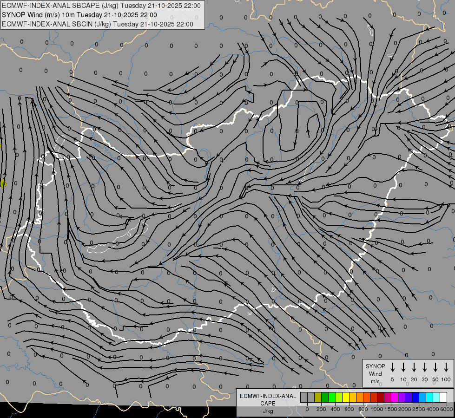This screenshot has width=455, height=418.
Task: Click the '400' tick label on CAPE scale
Action: (x=335, y=409)
